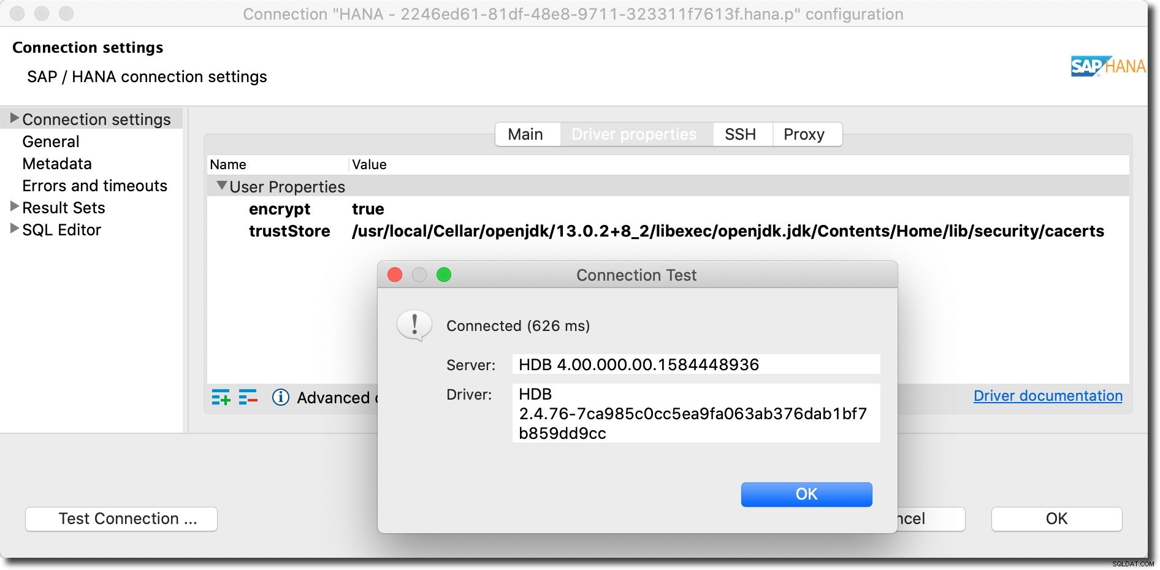Expand Connection settings tree arrow
Viewport: 1160px width, 570px height.
[x=15, y=118]
